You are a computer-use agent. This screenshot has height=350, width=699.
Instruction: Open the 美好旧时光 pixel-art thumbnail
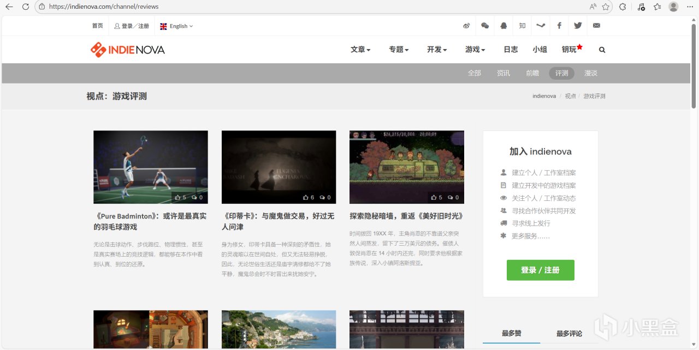(407, 167)
